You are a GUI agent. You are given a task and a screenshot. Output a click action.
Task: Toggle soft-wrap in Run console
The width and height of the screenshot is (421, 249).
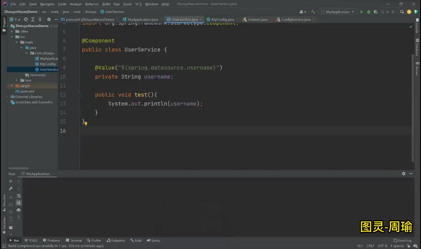point(19,196)
